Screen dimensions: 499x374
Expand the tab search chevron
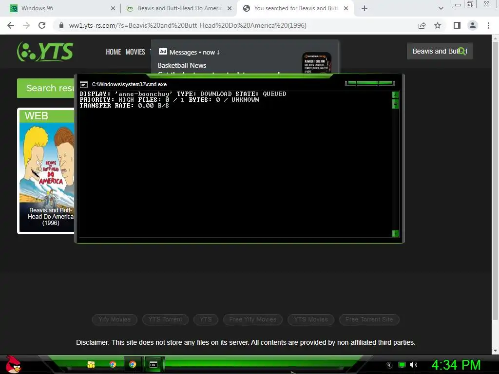441,8
